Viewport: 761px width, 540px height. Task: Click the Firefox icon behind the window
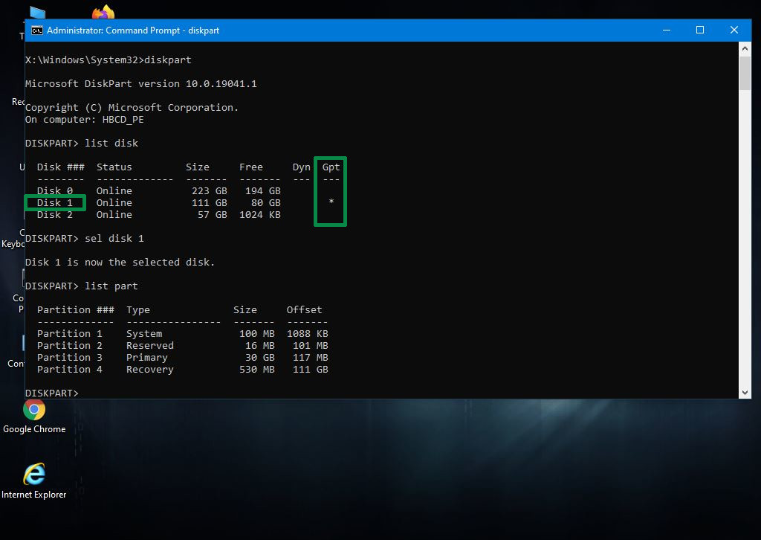pyautogui.click(x=103, y=14)
